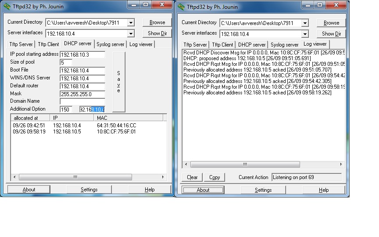Viewport: 379px width, 237px height.
Task: Click Current Directory path field in right window
Action: (261, 23)
